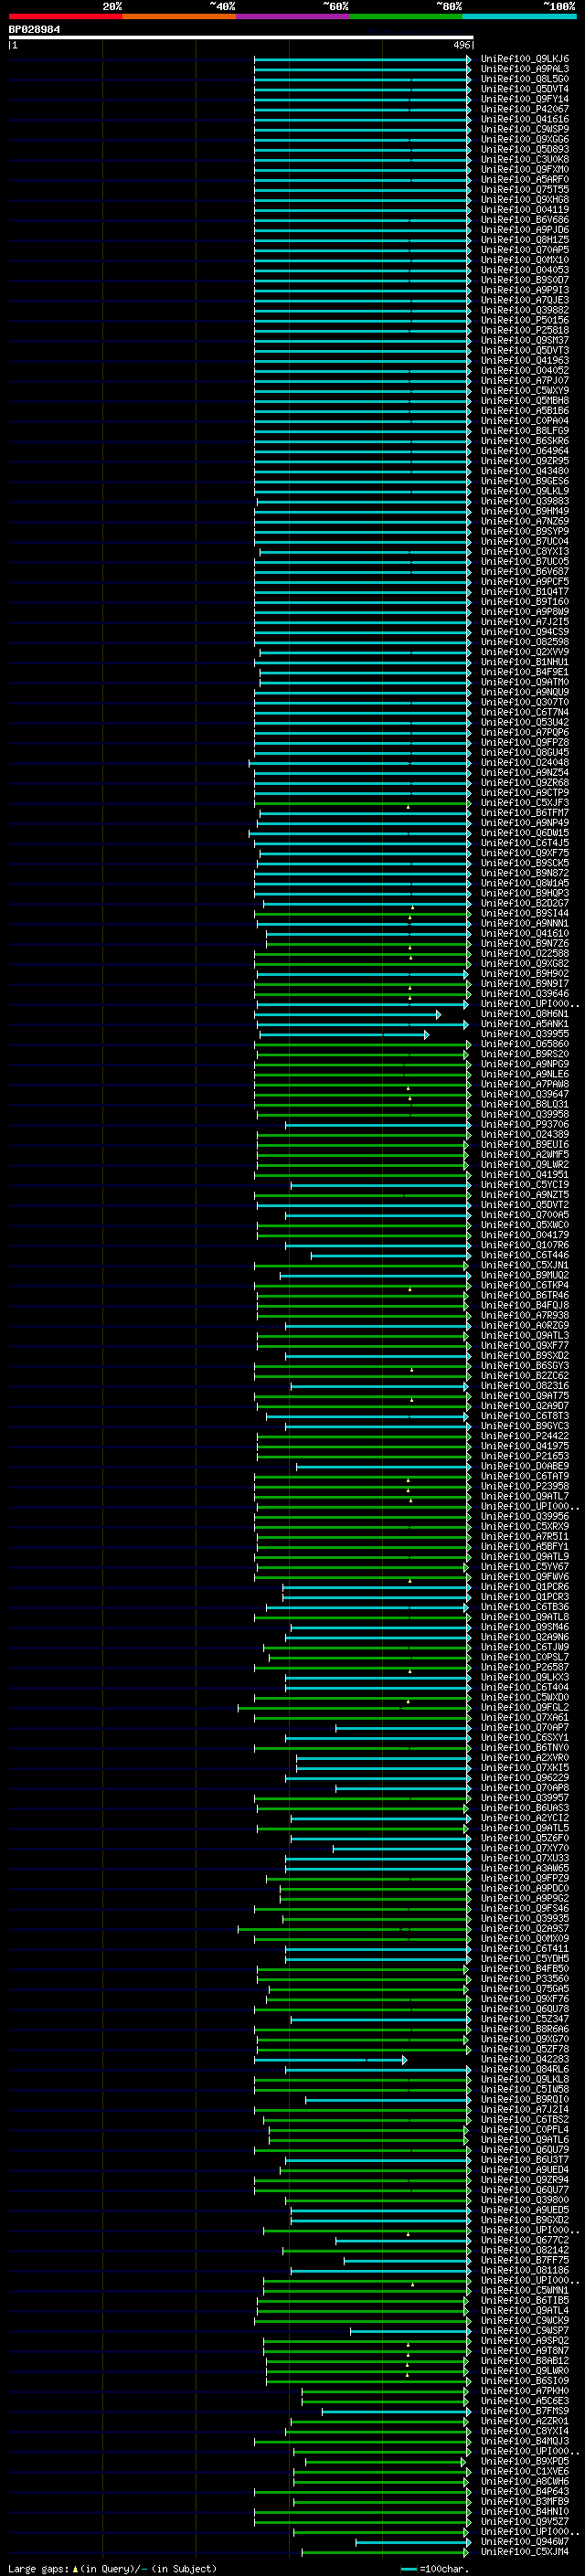585x2576 pixels.
Task: Click the cyan alignment bar for C6T446
Action: tap(390, 1256)
